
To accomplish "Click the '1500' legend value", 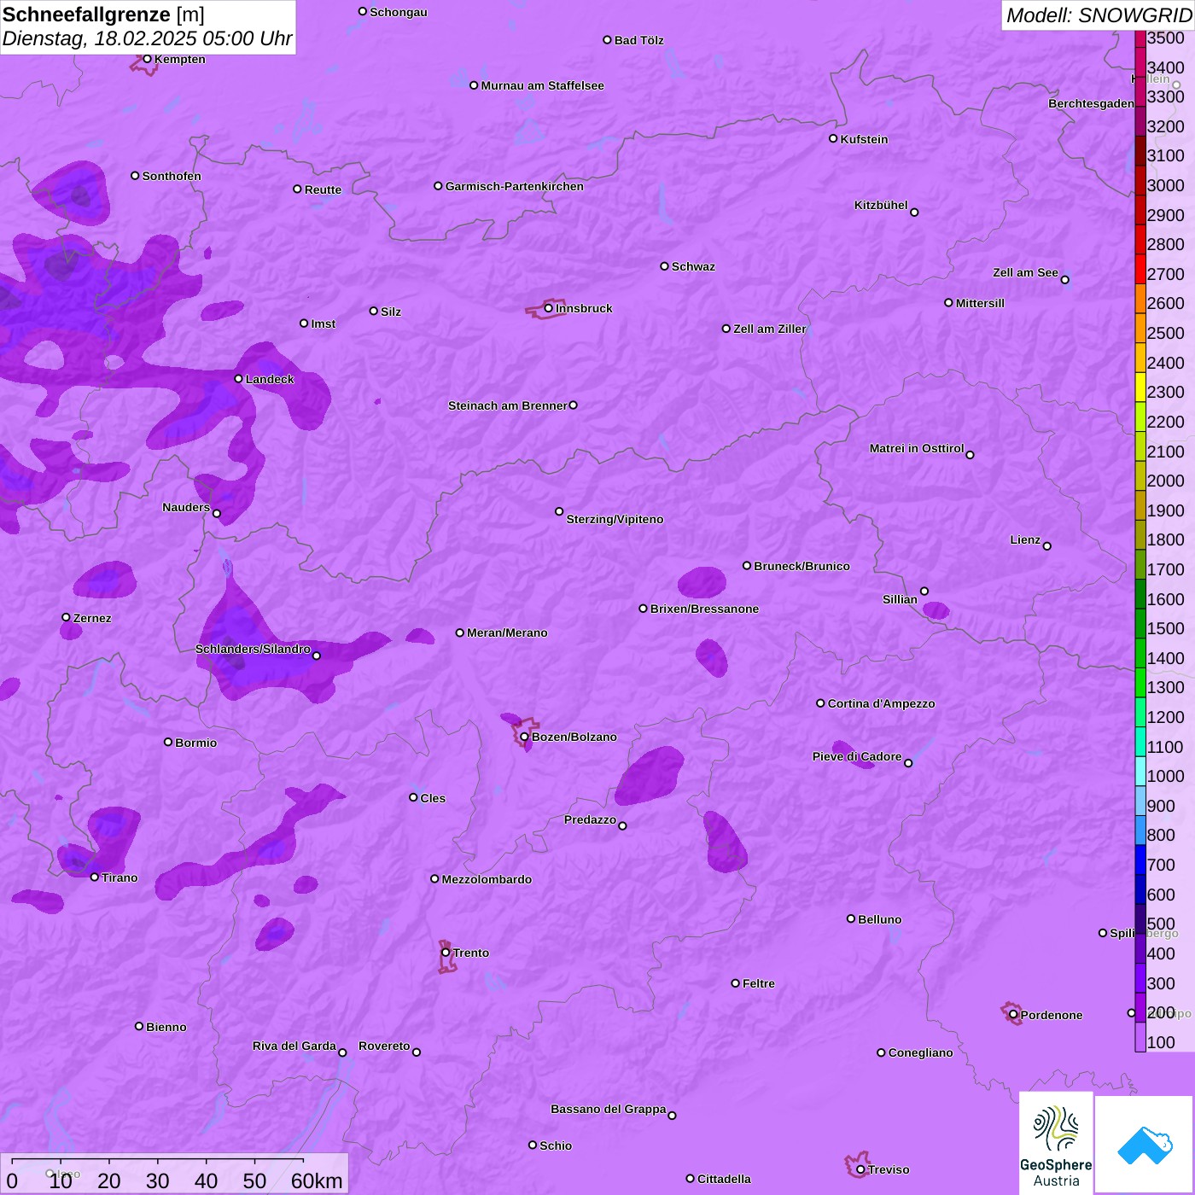I will pos(1166,628).
